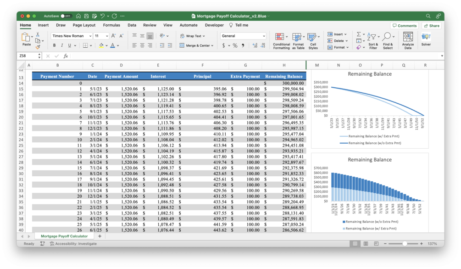Image resolution: width=461 pixels, height=269 pixels.
Task: Expand the General number format dropdown
Action: (x=264, y=36)
